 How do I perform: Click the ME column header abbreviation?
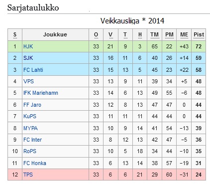click(184, 34)
